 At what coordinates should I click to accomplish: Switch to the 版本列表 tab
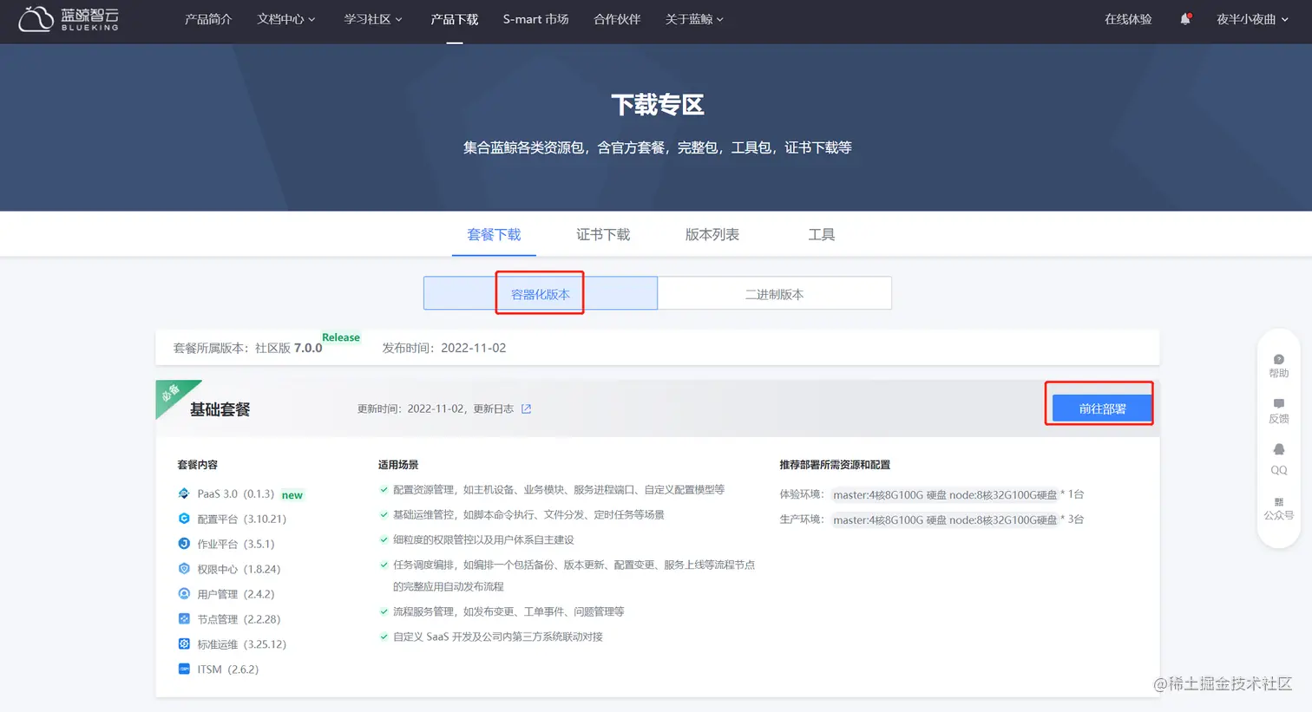point(712,235)
